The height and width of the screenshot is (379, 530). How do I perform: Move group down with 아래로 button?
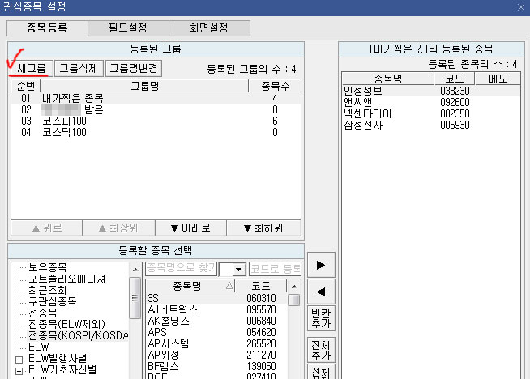click(x=190, y=228)
